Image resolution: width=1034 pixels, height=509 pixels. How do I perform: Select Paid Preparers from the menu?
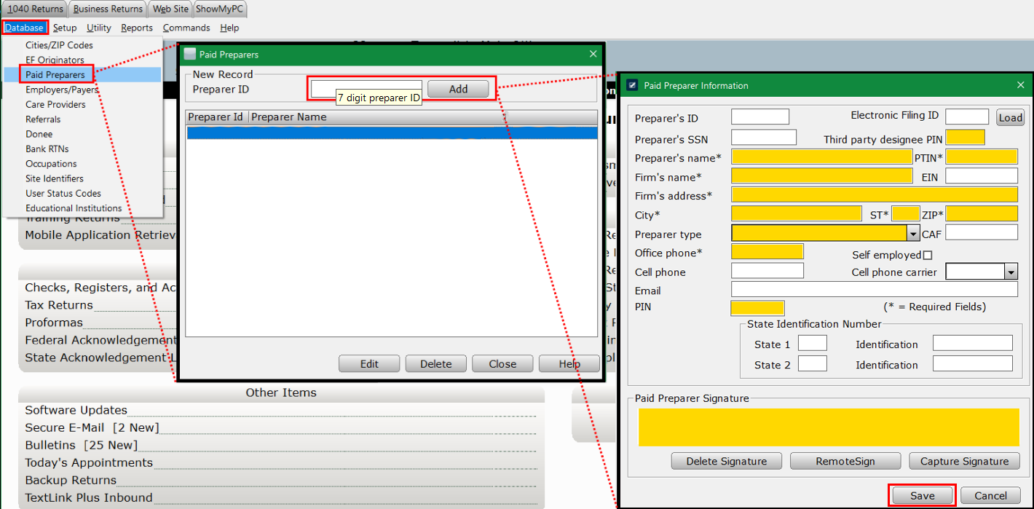[x=55, y=74]
